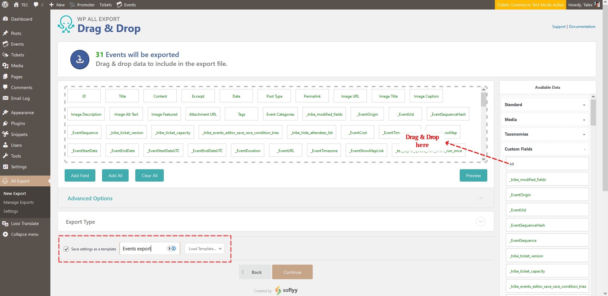Click the Events export template name field
This screenshot has height=296, width=608.
tap(144, 249)
